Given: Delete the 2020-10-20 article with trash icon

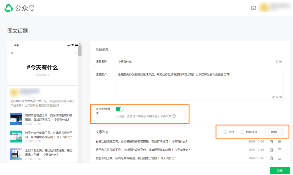Looking at the screenshot, I should pos(271,141).
